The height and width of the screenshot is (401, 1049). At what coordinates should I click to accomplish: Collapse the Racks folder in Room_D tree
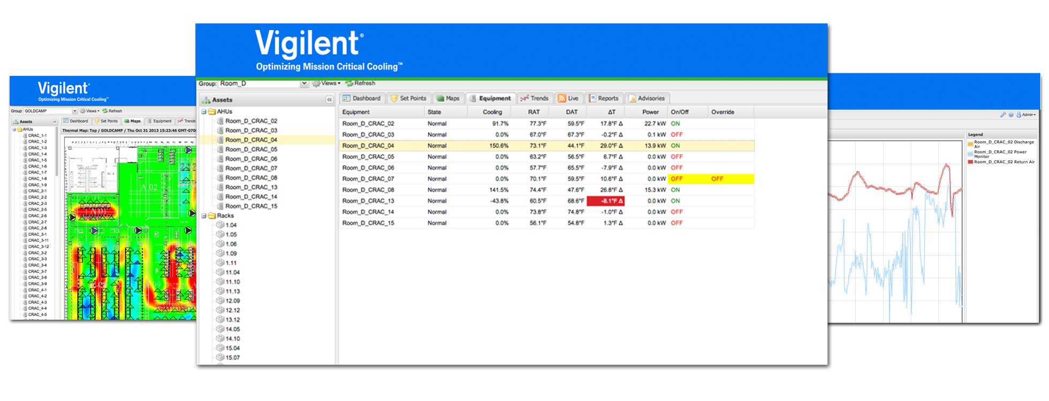(x=204, y=216)
